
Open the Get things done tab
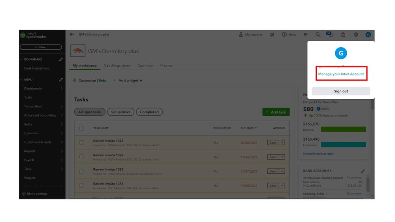117,66
